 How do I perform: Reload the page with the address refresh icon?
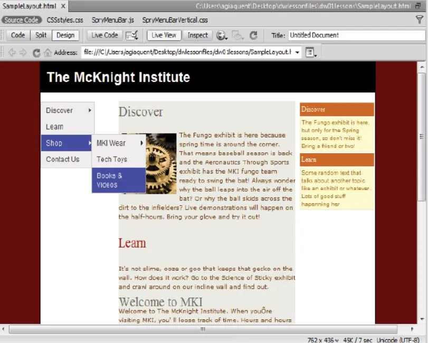point(36,53)
